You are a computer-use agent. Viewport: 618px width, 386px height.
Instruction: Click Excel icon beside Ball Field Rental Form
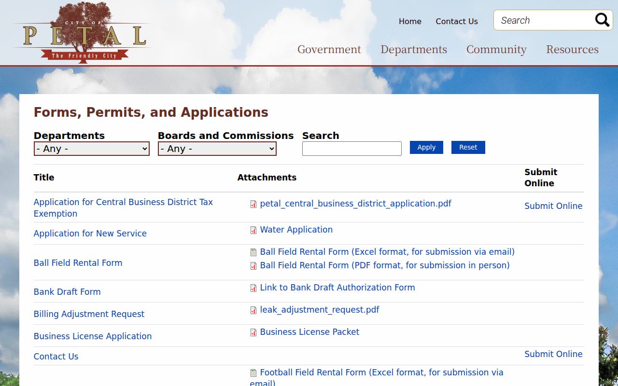point(253,252)
